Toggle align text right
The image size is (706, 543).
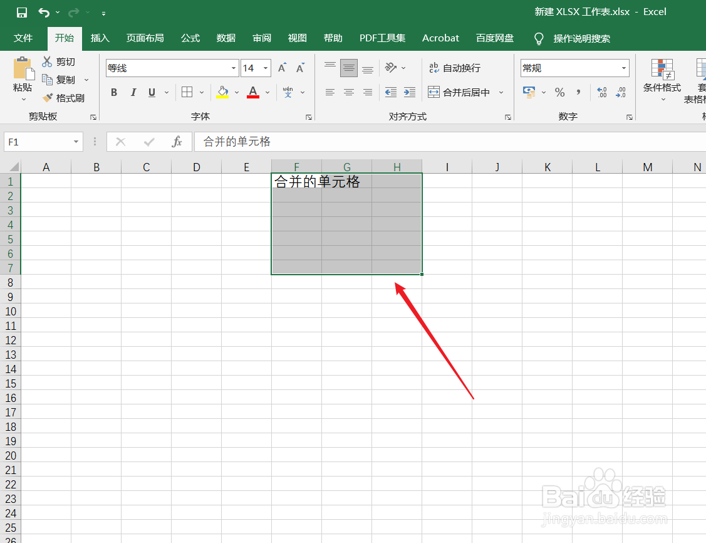(x=368, y=92)
